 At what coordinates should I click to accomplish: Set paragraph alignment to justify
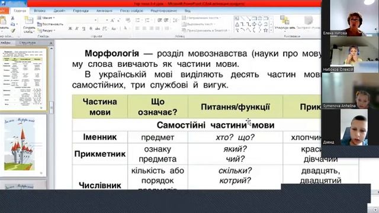[158, 28]
